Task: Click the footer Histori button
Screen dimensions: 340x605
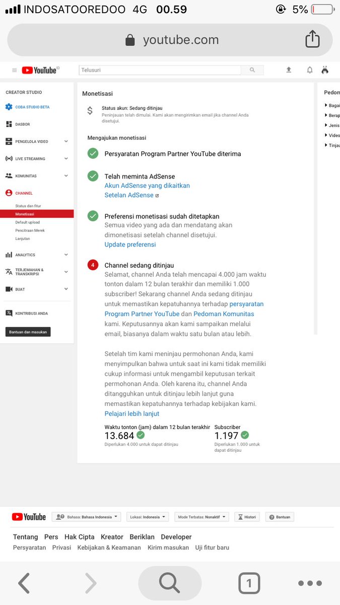Action: tap(247, 517)
